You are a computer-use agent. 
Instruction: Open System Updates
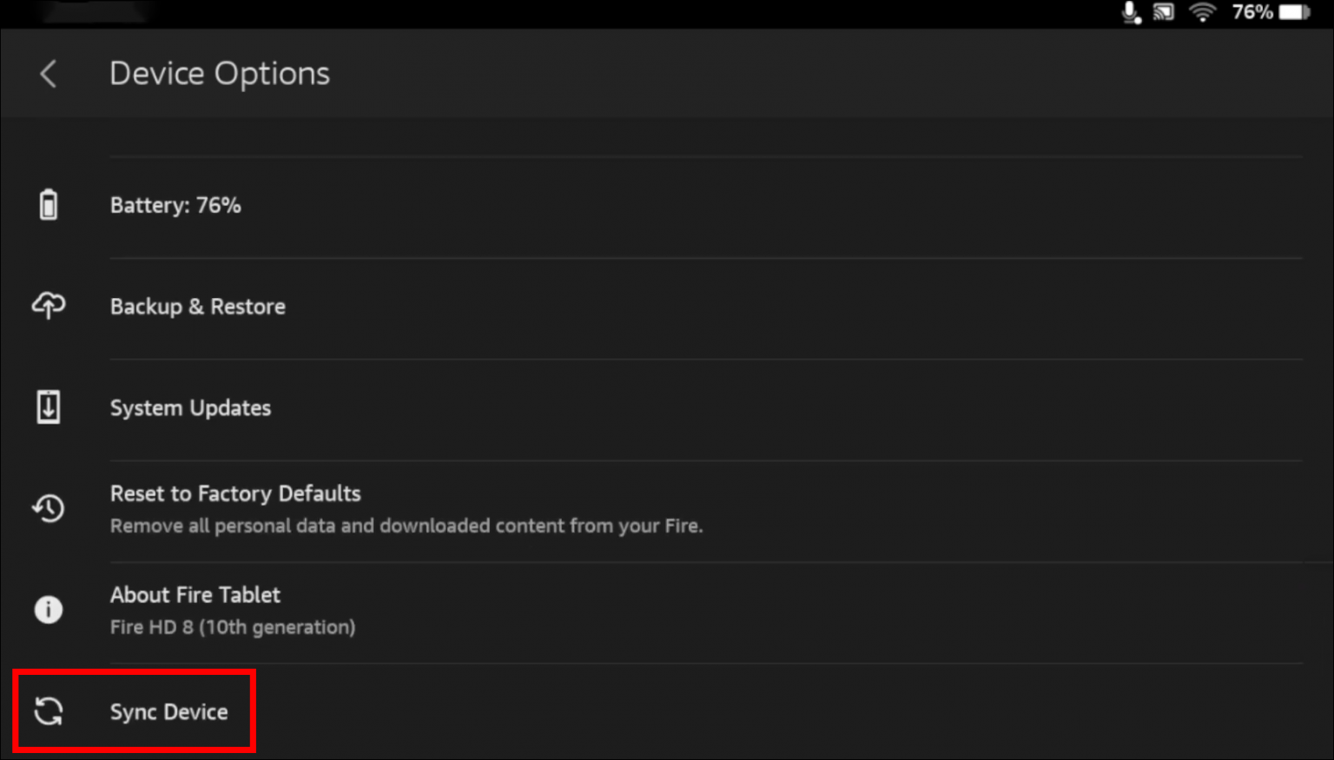[x=190, y=407]
